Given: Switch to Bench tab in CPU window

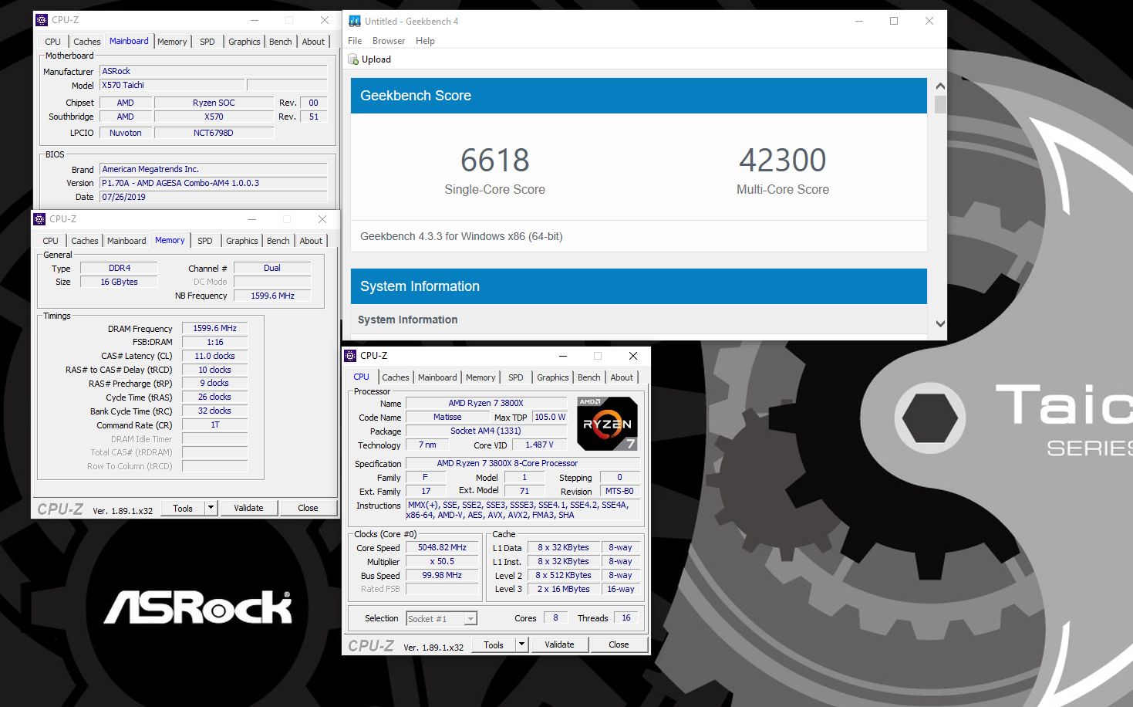Looking at the screenshot, I should (x=589, y=377).
